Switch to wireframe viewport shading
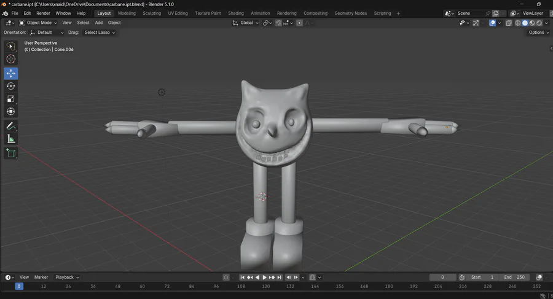The width and height of the screenshot is (553, 299). [x=518, y=23]
